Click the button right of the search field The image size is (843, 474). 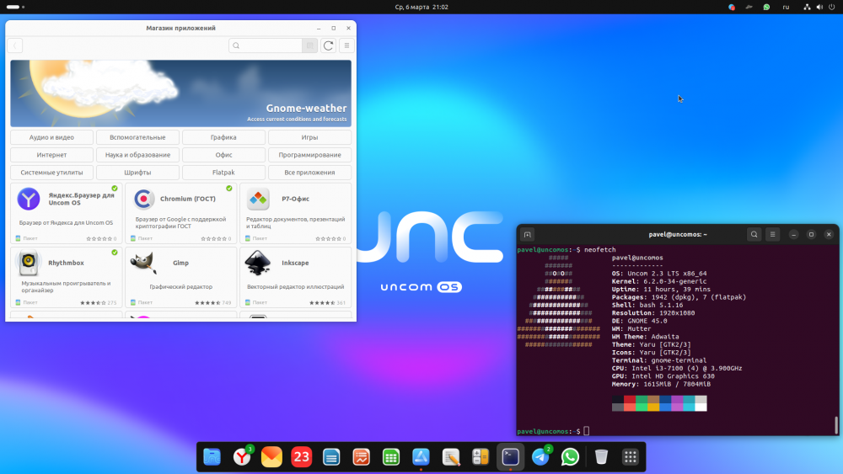(x=309, y=45)
